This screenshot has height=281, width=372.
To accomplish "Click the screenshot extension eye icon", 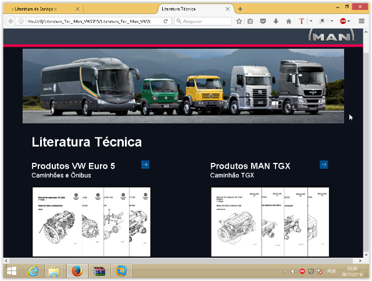I will point(322,21).
